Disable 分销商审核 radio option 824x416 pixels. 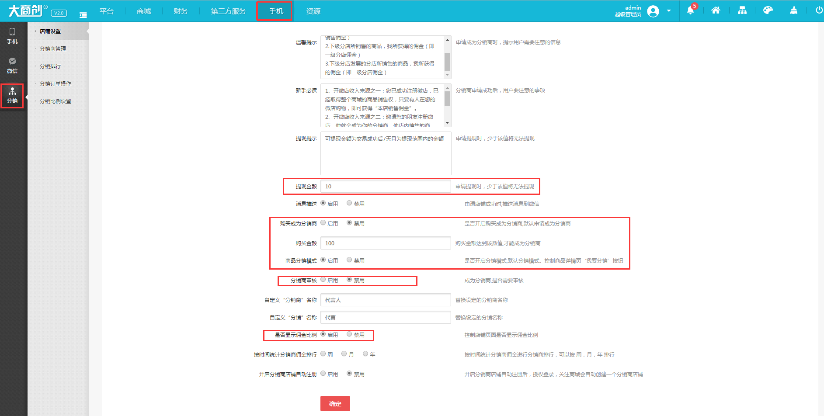349,279
